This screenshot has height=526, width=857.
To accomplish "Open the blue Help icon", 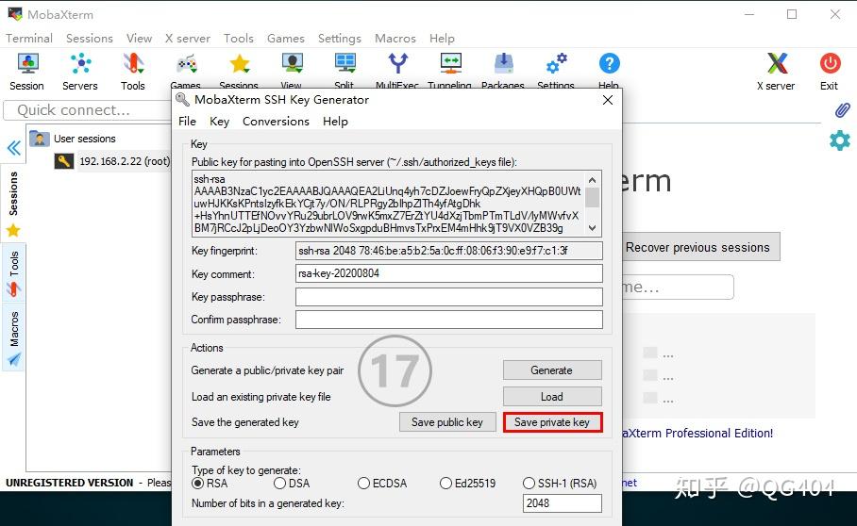I will (609, 64).
